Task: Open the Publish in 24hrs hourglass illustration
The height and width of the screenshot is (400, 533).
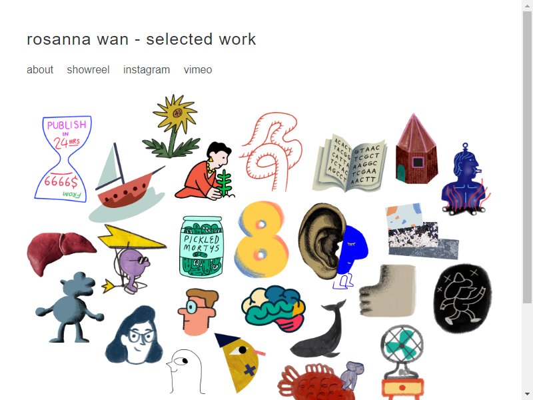Action: [x=63, y=159]
